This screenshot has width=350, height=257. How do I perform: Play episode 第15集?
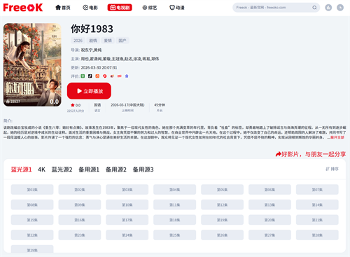(x=32, y=220)
